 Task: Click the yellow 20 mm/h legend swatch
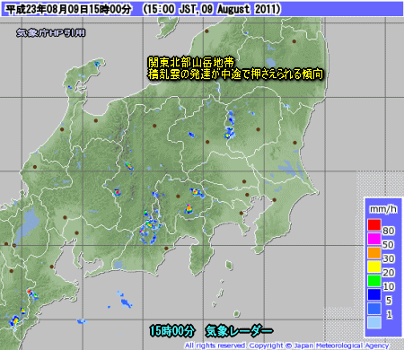(x=374, y=267)
